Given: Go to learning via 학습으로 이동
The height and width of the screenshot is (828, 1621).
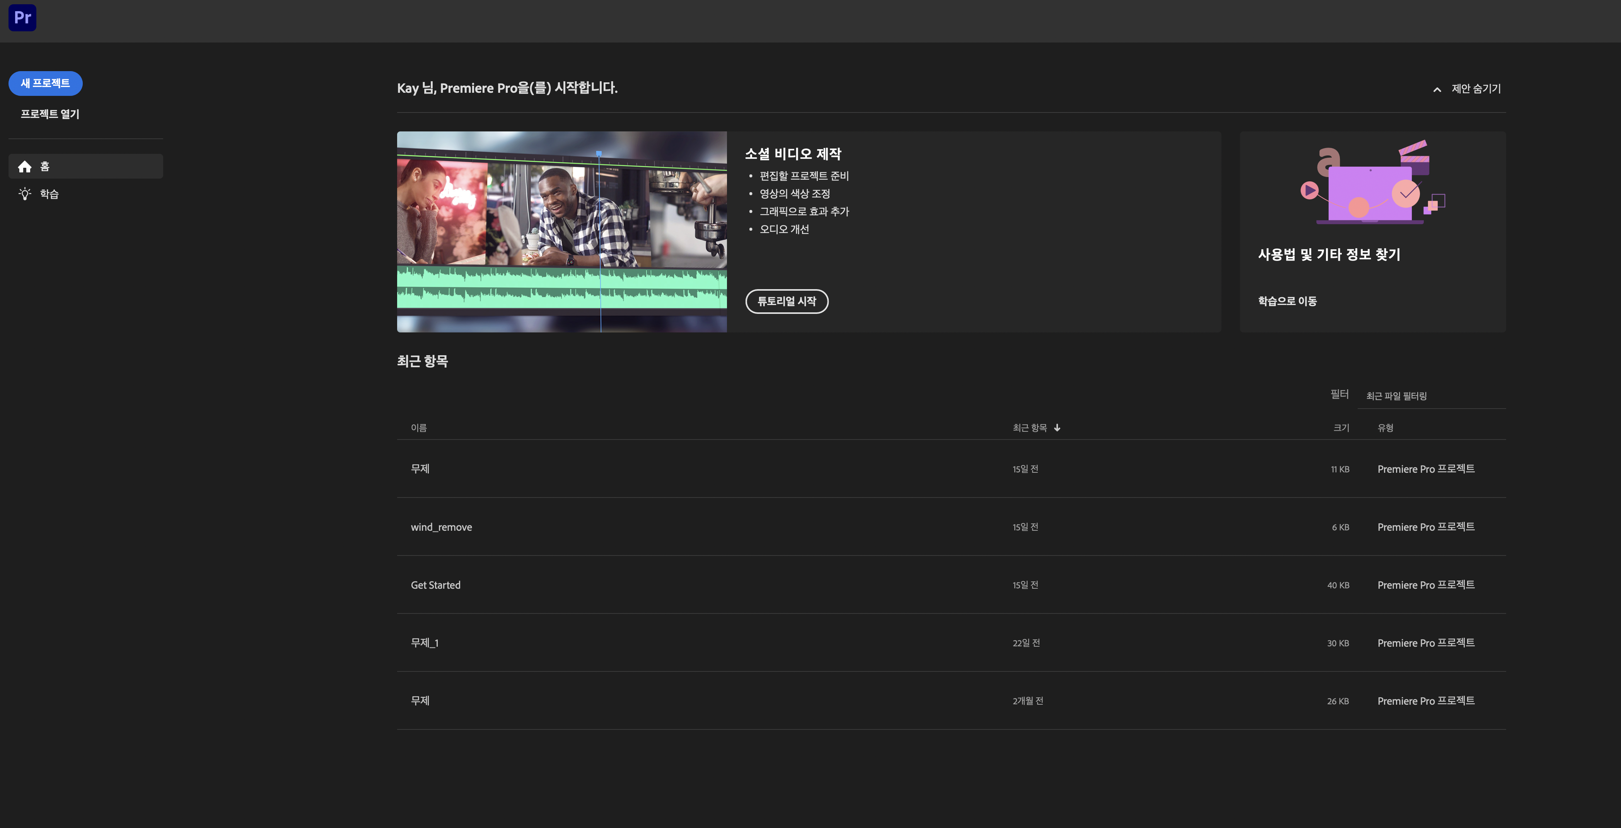Looking at the screenshot, I should [x=1287, y=302].
